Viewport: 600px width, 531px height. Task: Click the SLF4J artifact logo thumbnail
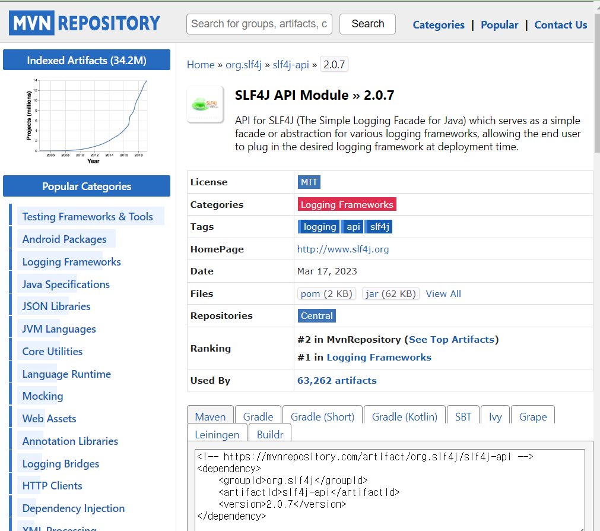point(205,104)
